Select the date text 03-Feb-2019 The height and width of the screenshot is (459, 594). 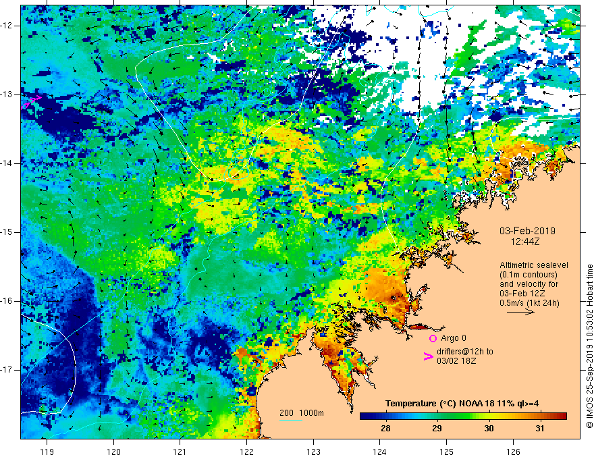click(x=527, y=231)
